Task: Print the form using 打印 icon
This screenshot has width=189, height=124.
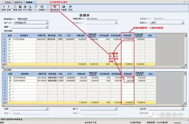Action: click(x=25, y=8)
